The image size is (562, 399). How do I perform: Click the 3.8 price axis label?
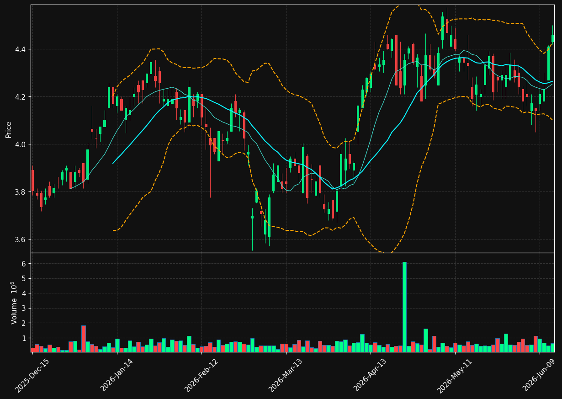(20, 192)
